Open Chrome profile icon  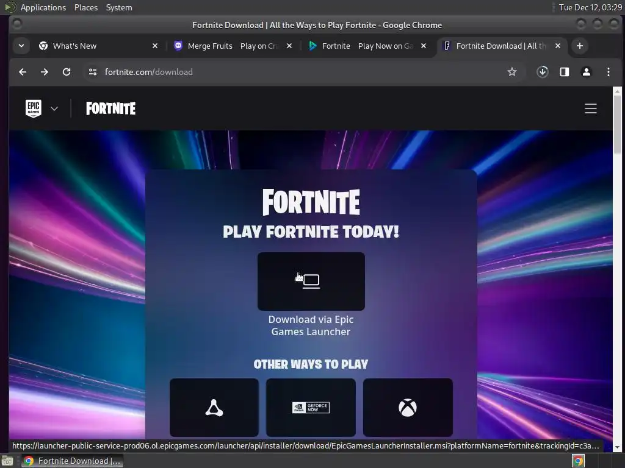pyautogui.click(x=587, y=72)
